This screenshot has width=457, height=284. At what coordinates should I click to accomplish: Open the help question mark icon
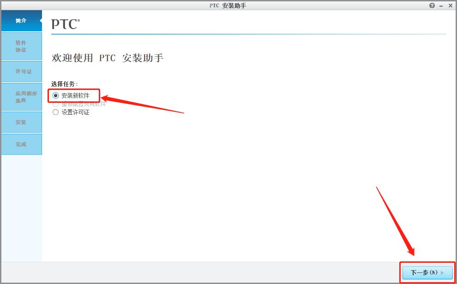pos(432,6)
